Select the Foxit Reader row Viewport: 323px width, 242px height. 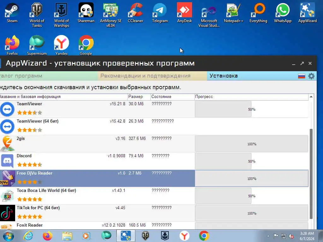coord(154,226)
